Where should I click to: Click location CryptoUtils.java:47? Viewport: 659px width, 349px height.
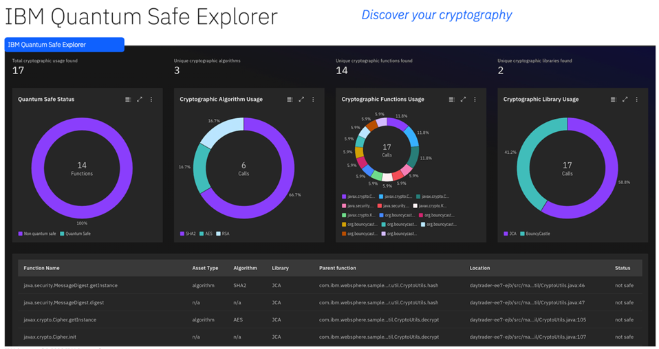pyautogui.click(x=527, y=302)
